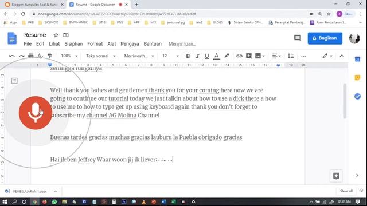Viewport: 367px width, 206px height.
Task: Toggle underline formatting
Action: point(206,56)
